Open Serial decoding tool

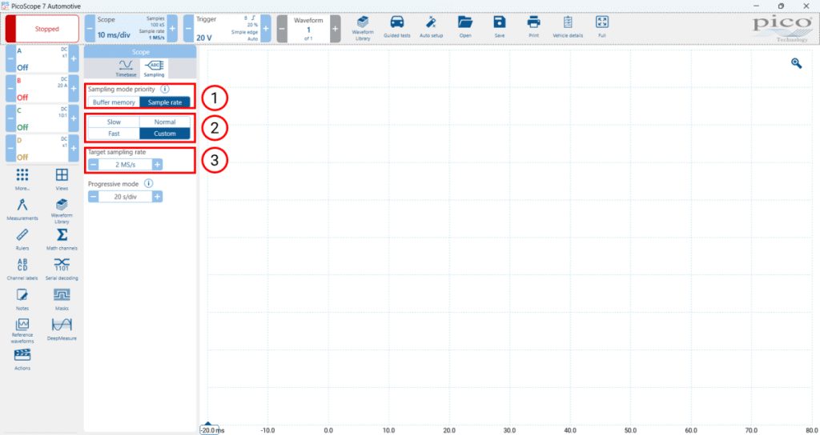pos(62,269)
